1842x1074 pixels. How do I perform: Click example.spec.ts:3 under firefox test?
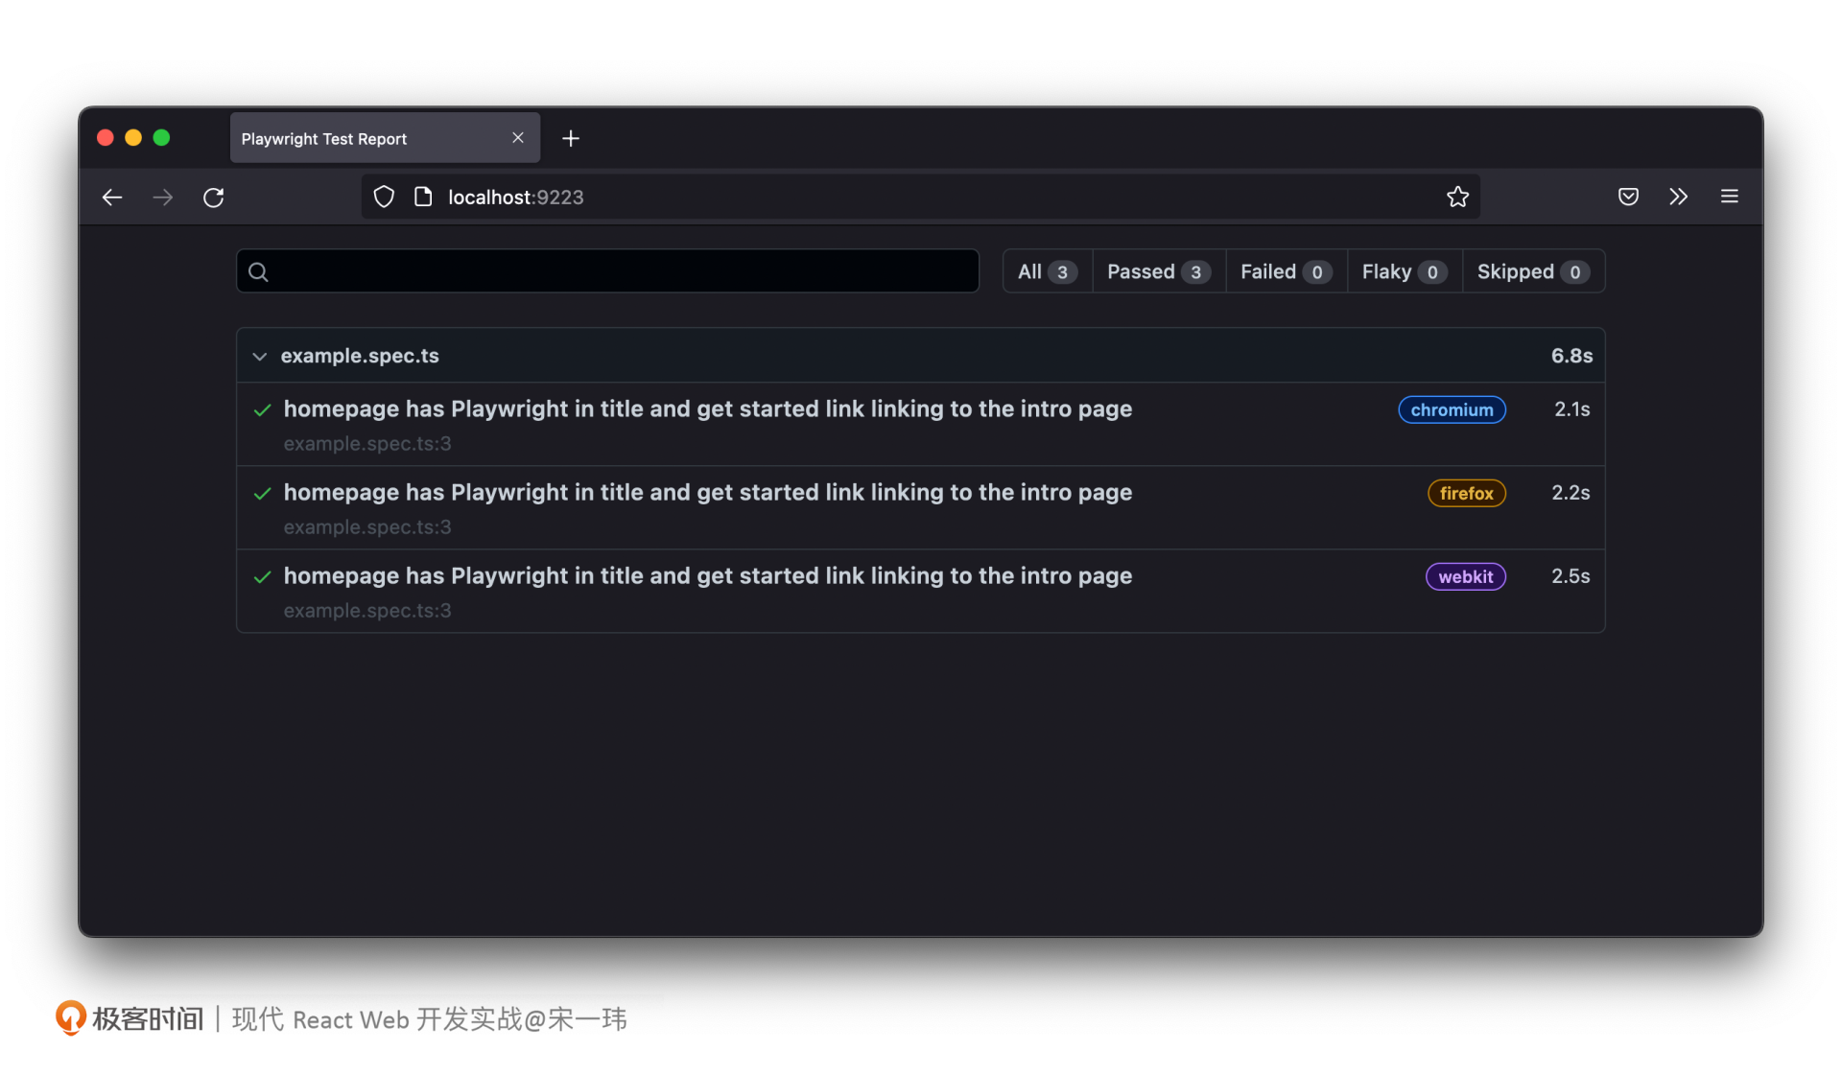367,527
